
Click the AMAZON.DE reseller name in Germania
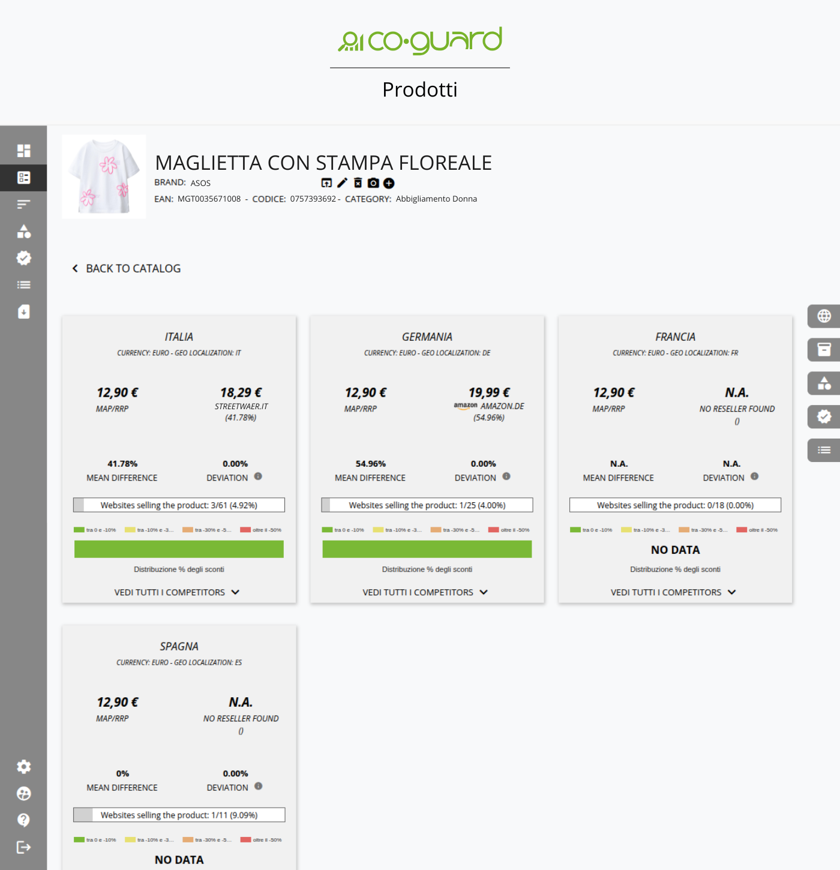point(502,406)
